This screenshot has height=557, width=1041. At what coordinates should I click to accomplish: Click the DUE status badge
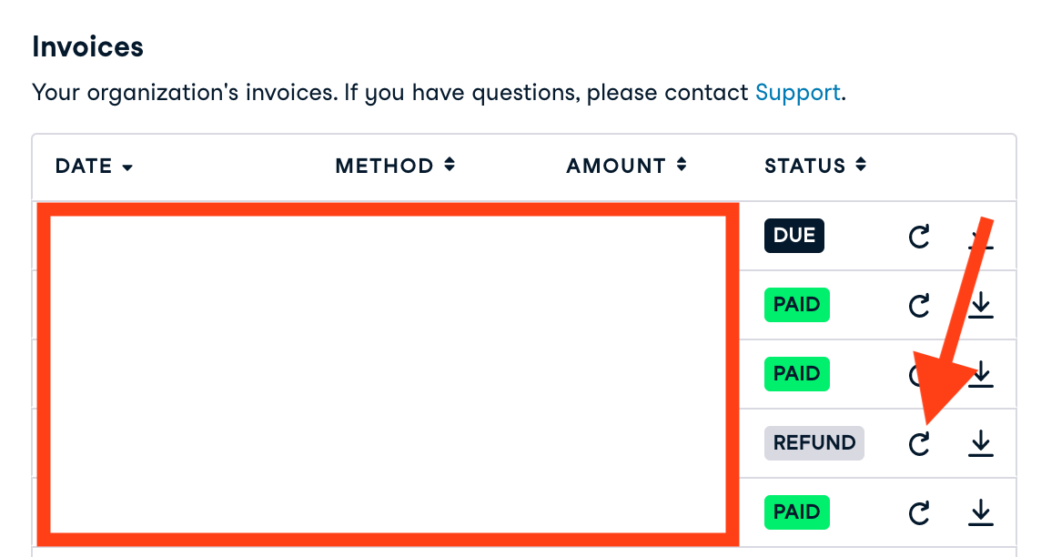point(793,236)
